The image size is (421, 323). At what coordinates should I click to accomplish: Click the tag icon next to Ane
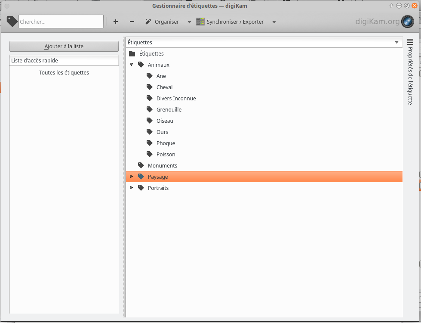(x=150, y=76)
